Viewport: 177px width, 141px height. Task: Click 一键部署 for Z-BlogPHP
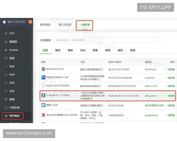tap(170, 96)
